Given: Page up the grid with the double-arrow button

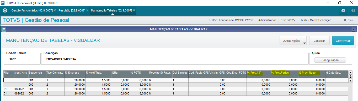Looking at the screenshot, I should 350,76.
